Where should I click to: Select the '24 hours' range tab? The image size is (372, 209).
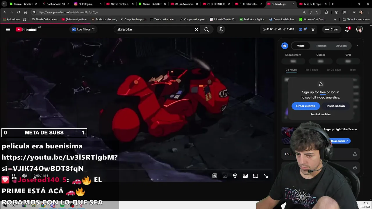[291, 70]
